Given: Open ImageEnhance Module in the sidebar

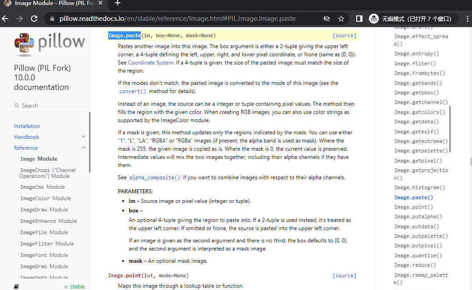Looking at the screenshot, I should [49, 221].
